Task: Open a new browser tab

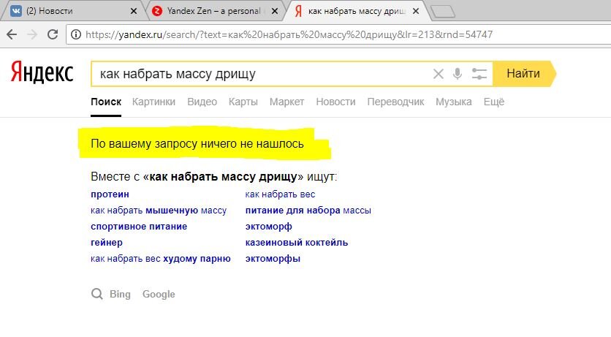Action: pyautogui.click(x=444, y=12)
